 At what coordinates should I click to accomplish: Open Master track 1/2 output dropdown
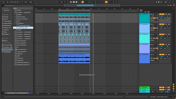pos(154,92)
